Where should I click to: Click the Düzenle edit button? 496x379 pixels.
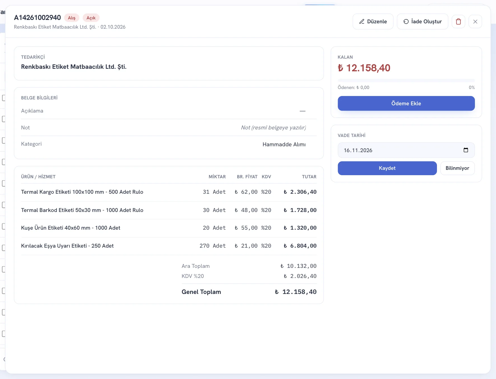(x=373, y=22)
